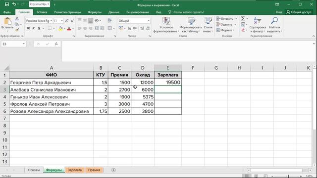Open the Премия sheet tab
317x178 pixels.
[94, 170]
